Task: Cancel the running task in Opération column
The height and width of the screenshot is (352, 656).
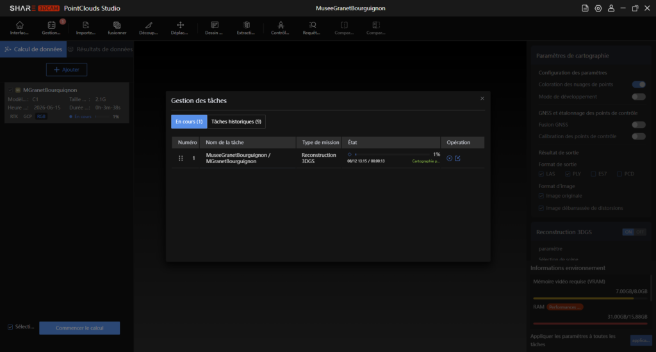Action: [x=449, y=159]
